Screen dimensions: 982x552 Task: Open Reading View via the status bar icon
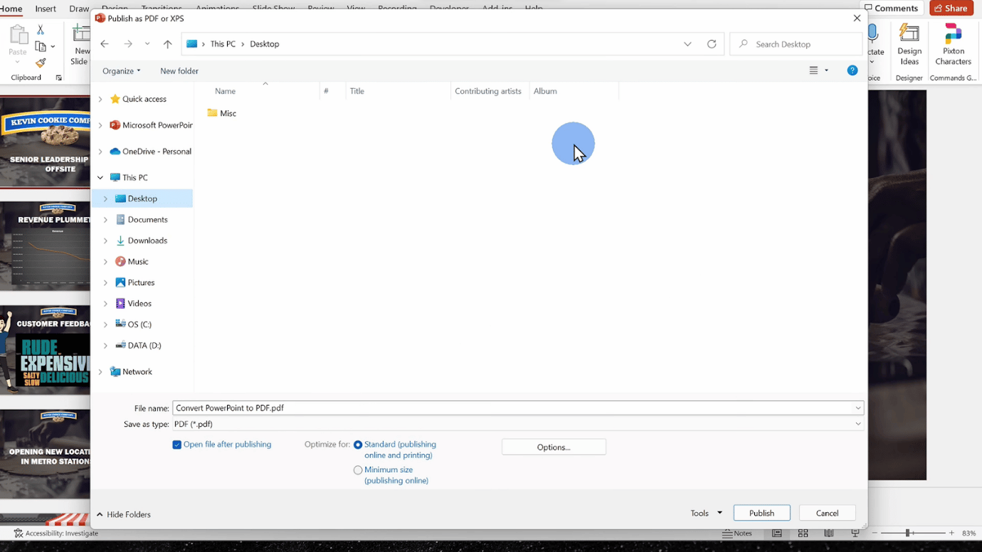coord(828,533)
